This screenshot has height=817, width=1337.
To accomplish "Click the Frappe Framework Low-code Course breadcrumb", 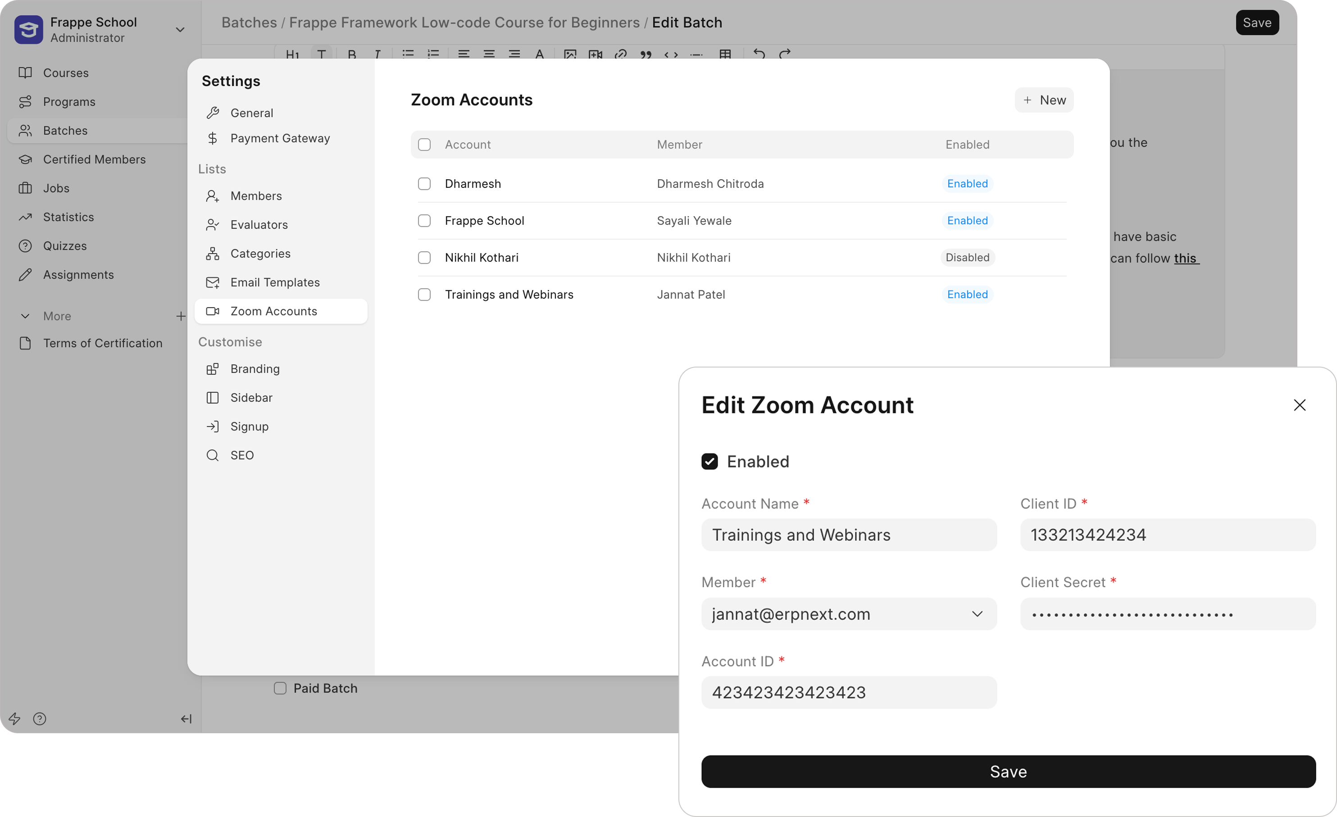I will click(x=464, y=22).
